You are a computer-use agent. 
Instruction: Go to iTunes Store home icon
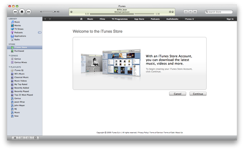[81, 19]
